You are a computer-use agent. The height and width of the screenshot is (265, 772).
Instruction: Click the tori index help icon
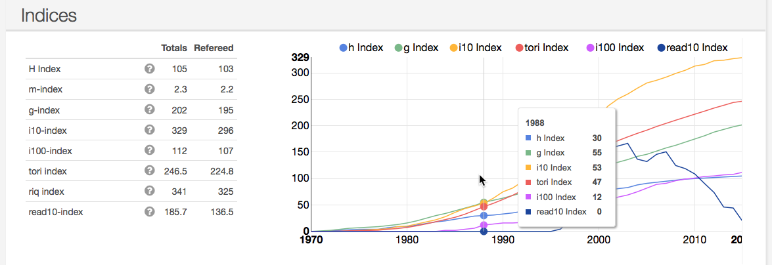click(x=149, y=171)
